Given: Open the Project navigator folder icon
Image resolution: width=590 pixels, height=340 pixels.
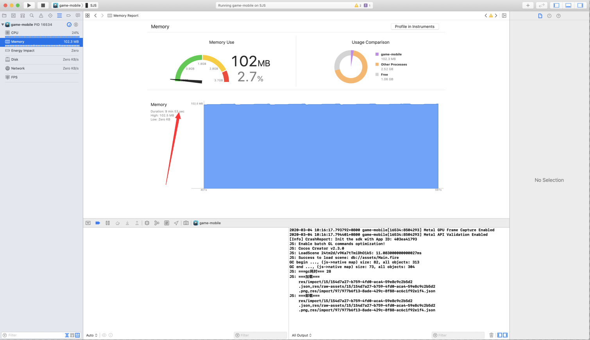Looking at the screenshot, I should [x=4, y=16].
